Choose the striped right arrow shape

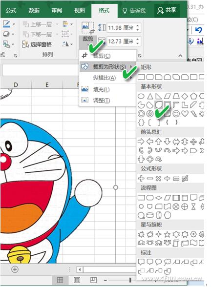176,150
